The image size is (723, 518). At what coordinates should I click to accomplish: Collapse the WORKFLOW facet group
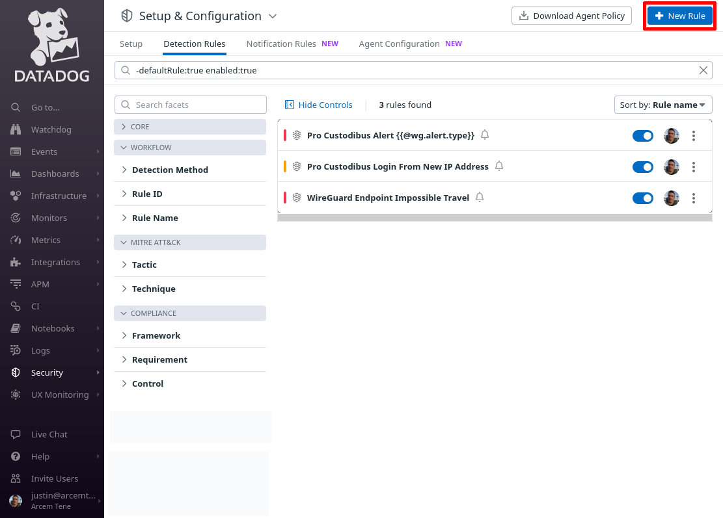190,148
